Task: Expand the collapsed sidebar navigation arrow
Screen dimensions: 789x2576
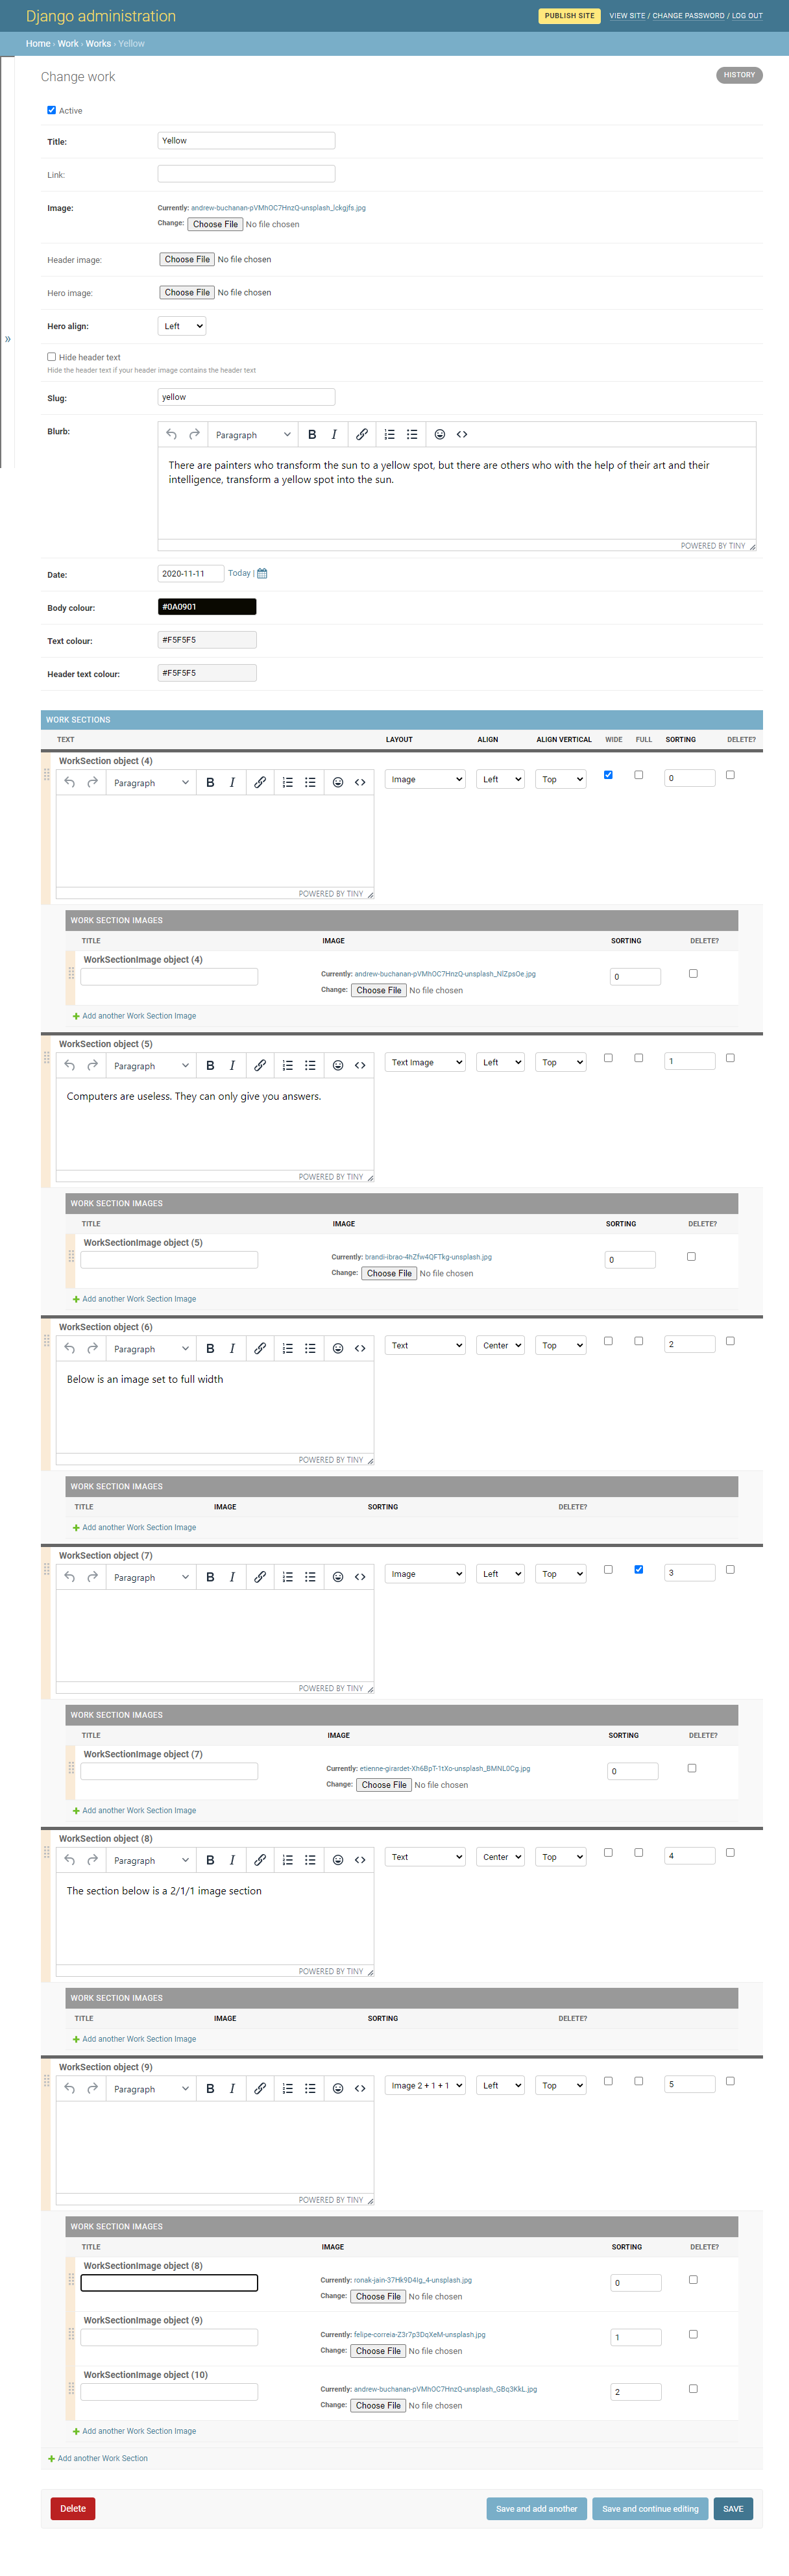Action: point(7,339)
